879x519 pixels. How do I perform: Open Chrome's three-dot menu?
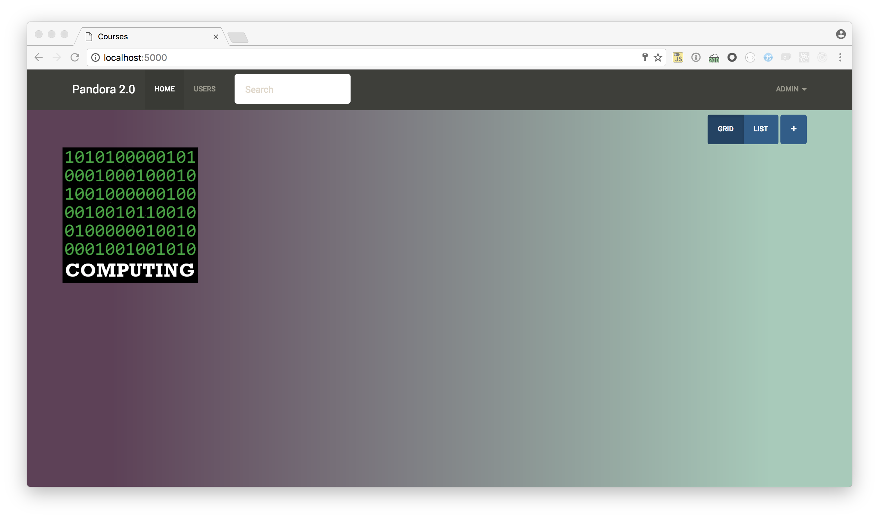pyautogui.click(x=840, y=57)
